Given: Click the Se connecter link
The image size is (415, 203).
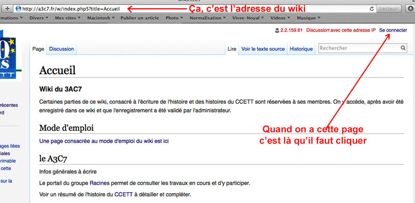Looking at the screenshot, I should (393, 30).
